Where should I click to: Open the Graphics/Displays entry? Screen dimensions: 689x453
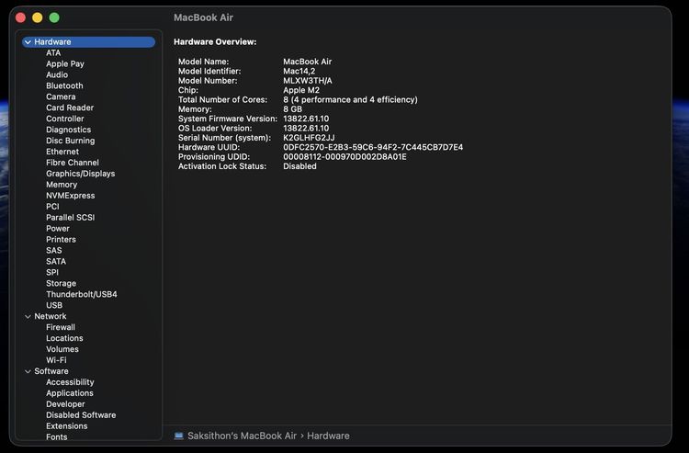click(80, 174)
